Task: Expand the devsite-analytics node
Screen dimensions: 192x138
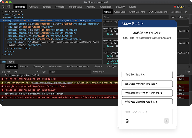Action: click(x=6, y=39)
